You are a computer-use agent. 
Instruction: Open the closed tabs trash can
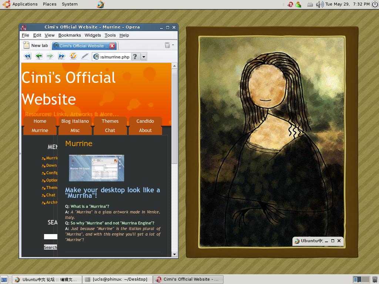coord(167,45)
